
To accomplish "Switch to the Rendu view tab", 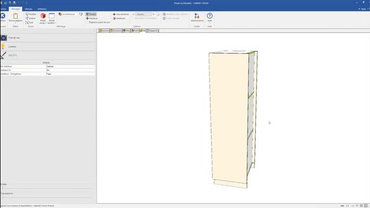I will tap(135, 31).
